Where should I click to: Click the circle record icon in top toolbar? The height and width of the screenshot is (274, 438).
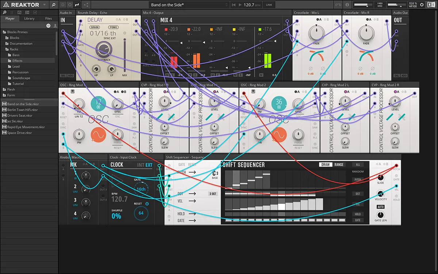coord(70,5)
